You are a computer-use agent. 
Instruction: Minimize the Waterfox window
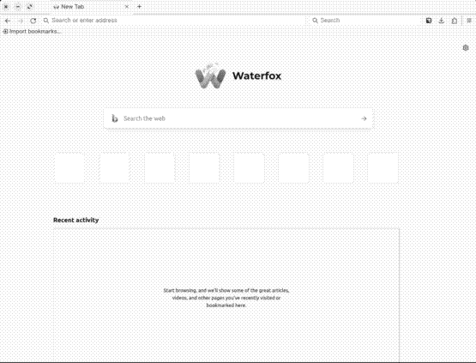coord(18,6)
